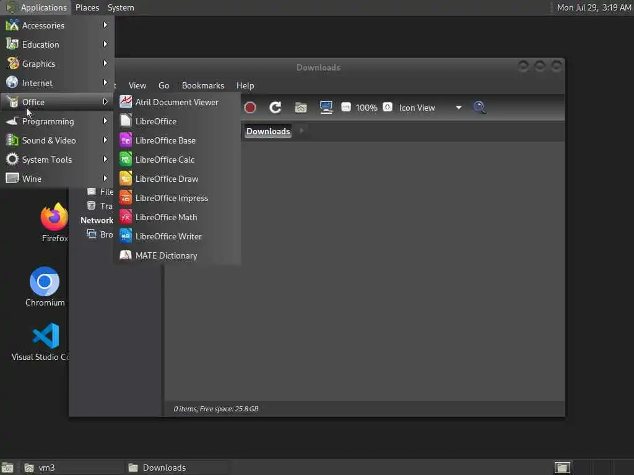Go to the Home folder icon
This screenshot has height=475, width=634.
tap(301, 108)
